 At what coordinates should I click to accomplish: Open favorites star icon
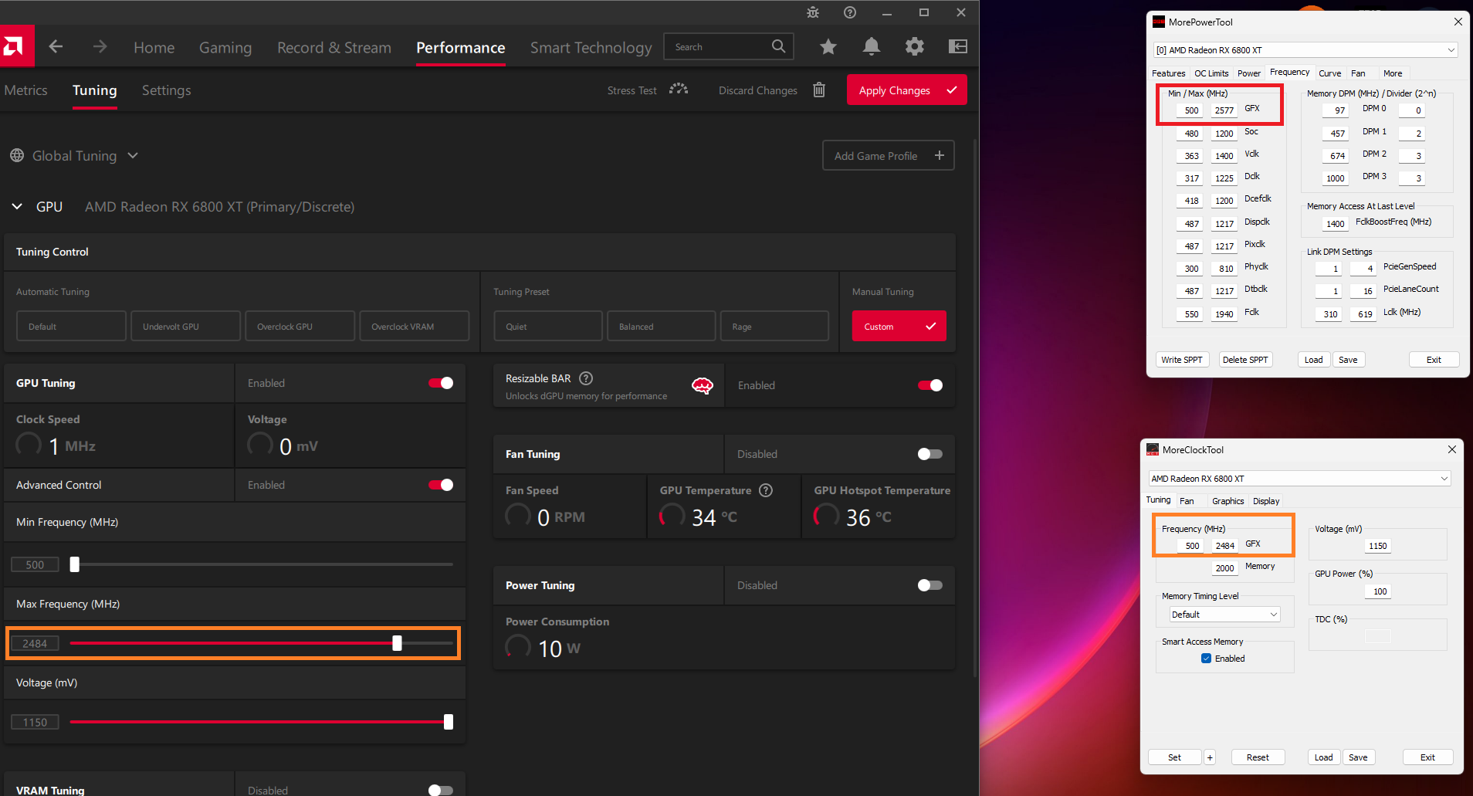click(828, 47)
